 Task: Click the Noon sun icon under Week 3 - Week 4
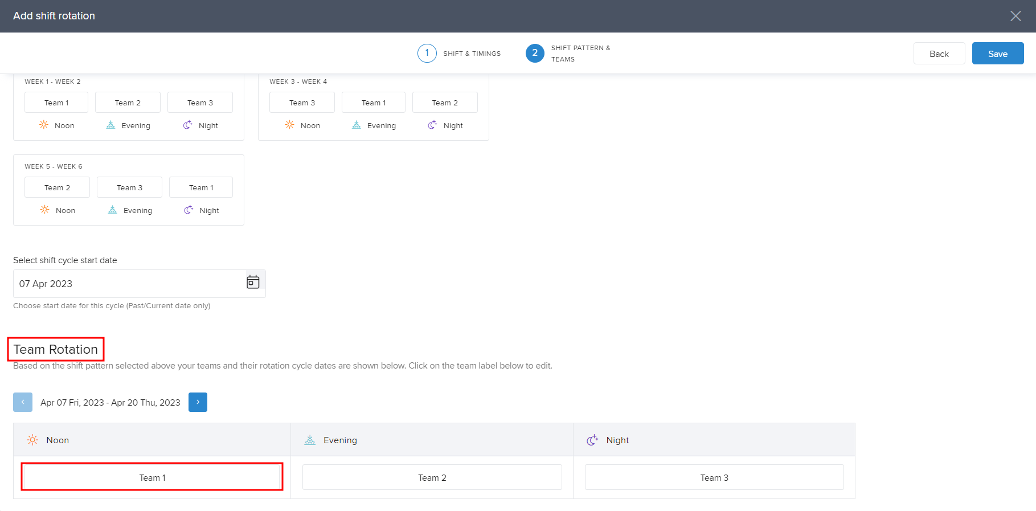[290, 125]
